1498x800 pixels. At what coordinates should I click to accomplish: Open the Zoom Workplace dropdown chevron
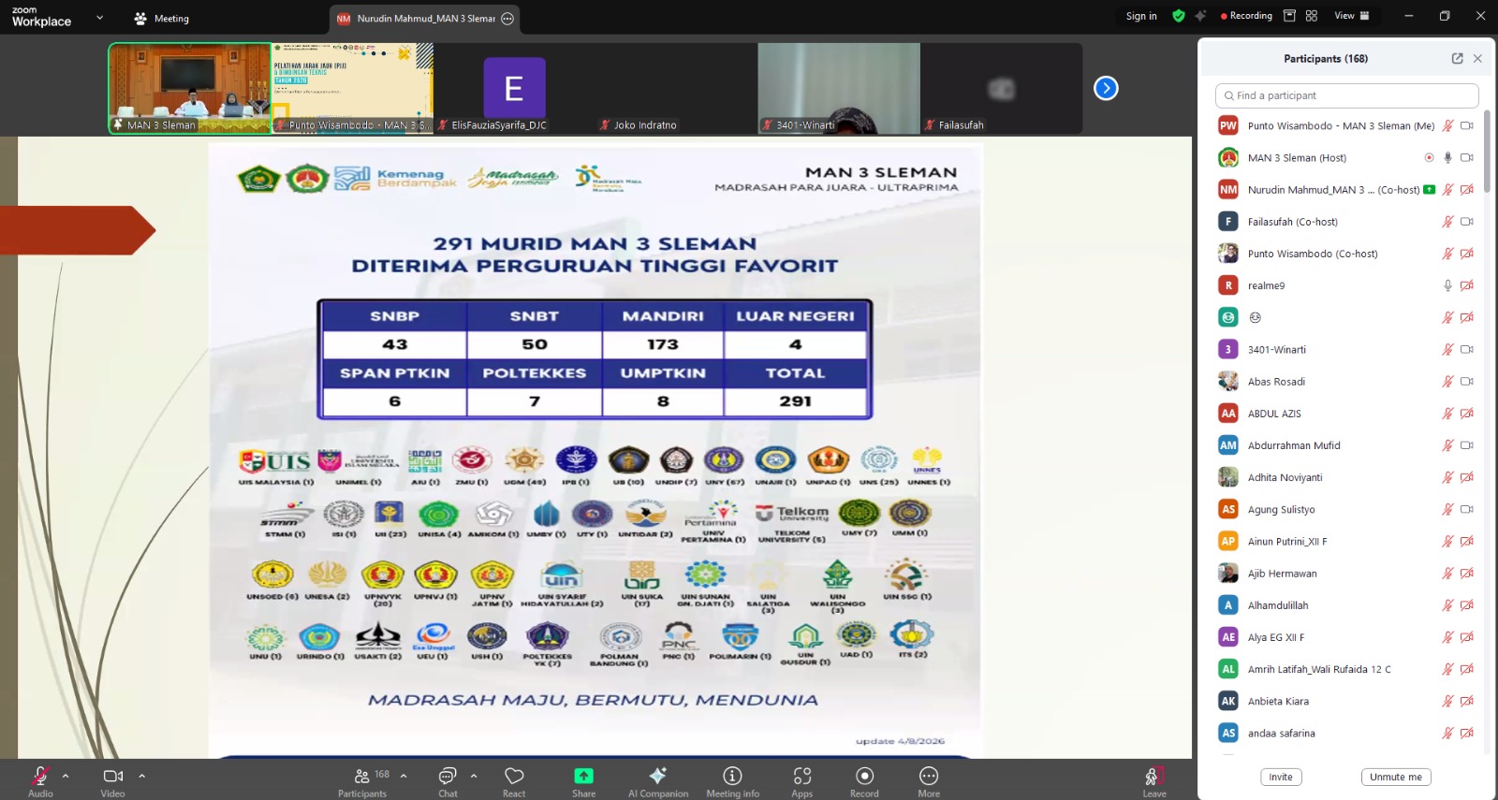click(100, 17)
